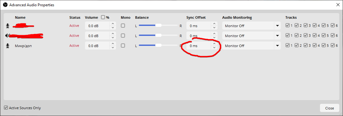Uncheck track 5 for the speaker source

(323, 35)
